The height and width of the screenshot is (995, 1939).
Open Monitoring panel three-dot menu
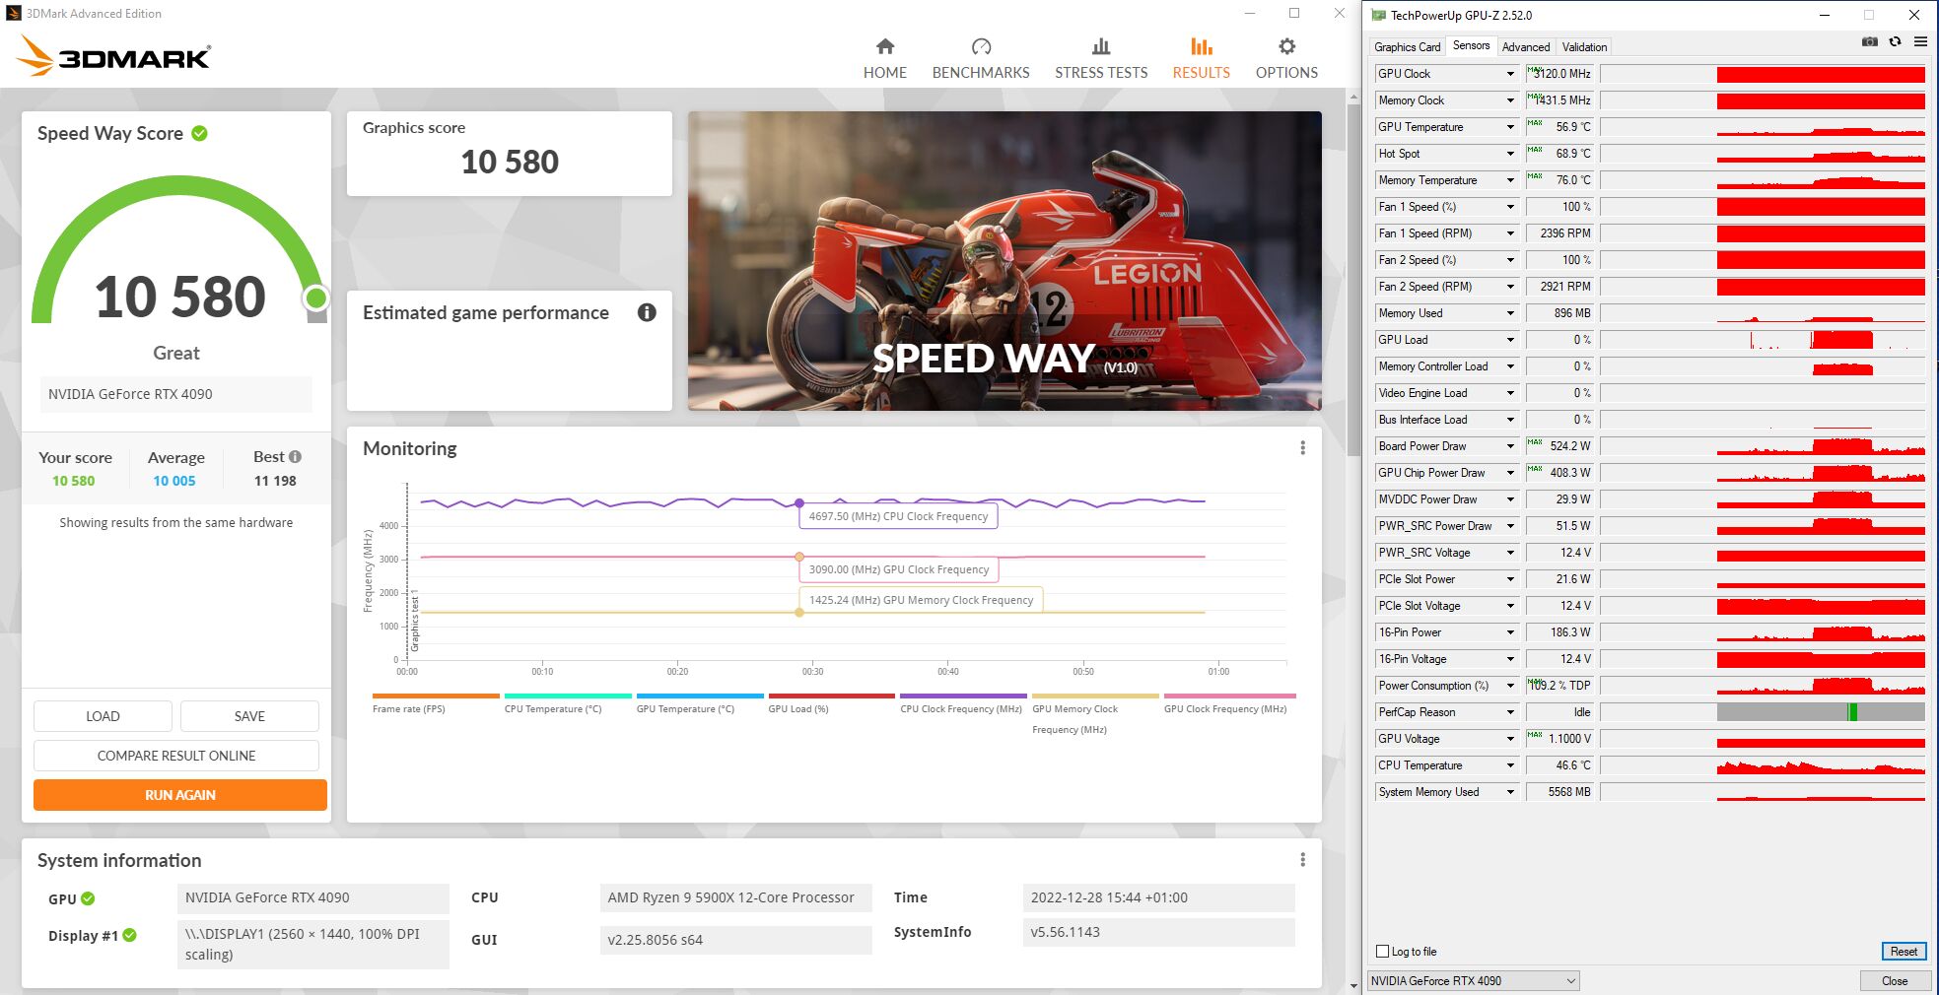pos(1302,448)
